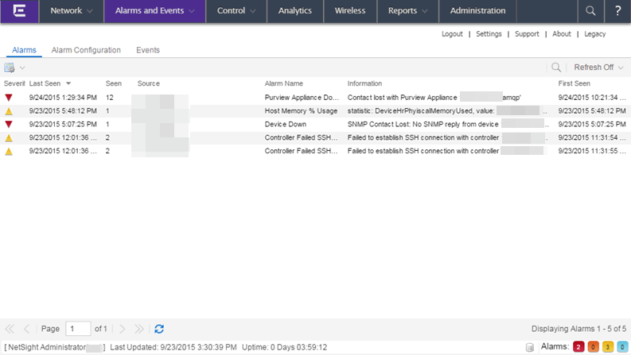Click the 9/24/2015 1:29:34 PM last seen cell
631x355 pixels.
pyautogui.click(x=63, y=98)
